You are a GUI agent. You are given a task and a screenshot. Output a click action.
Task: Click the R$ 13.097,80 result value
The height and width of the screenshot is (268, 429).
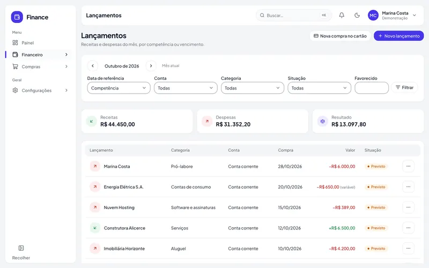pos(349,124)
